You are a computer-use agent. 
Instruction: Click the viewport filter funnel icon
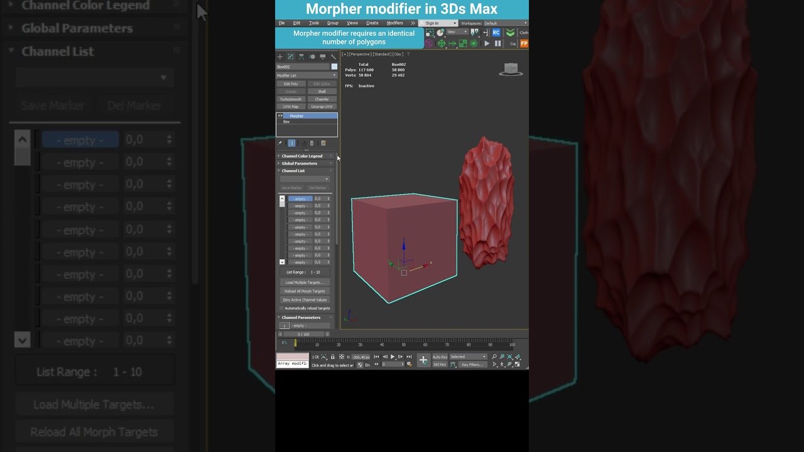[408, 54]
